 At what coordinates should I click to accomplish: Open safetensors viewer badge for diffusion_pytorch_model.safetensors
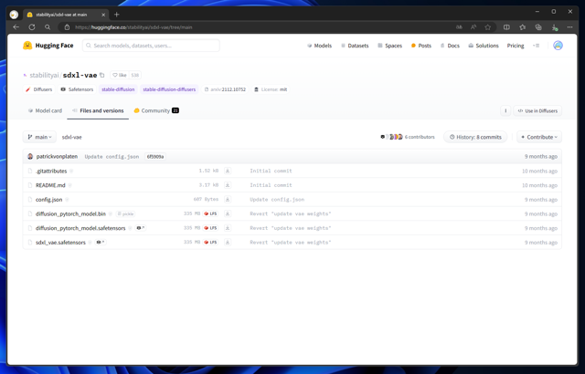click(x=140, y=228)
